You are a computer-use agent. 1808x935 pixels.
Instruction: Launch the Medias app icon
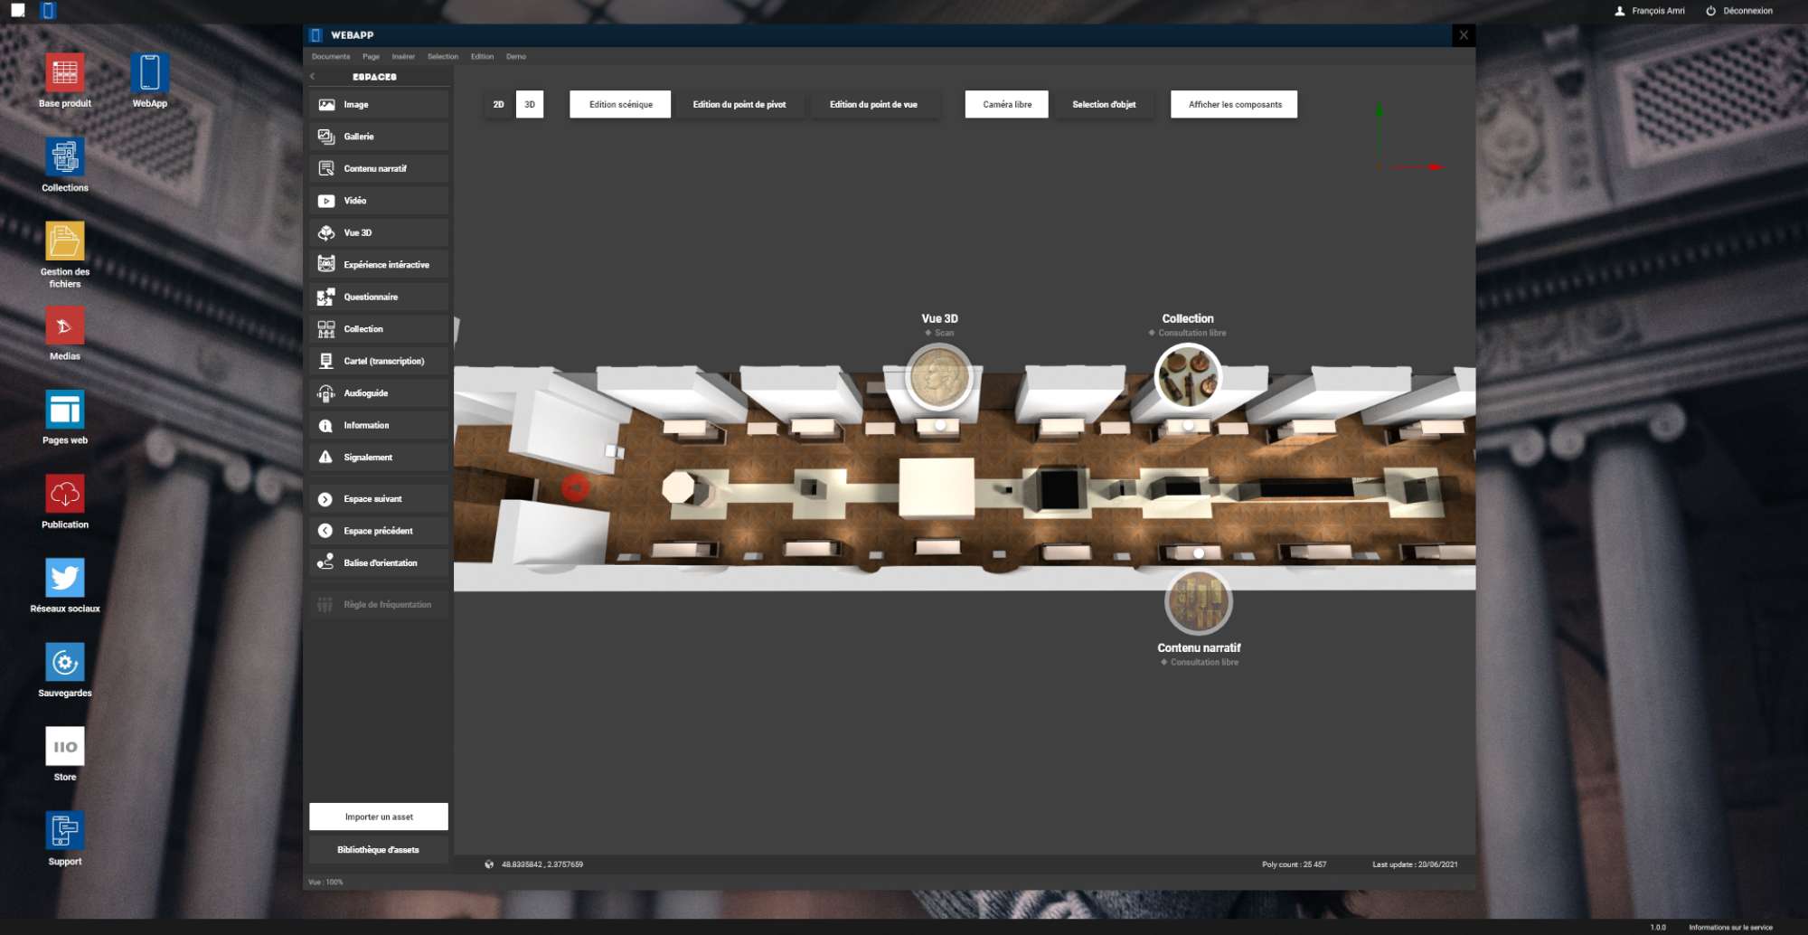(x=65, y=326)
